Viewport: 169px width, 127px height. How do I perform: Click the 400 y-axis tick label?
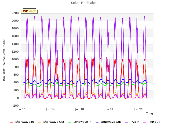coord(16,83)
